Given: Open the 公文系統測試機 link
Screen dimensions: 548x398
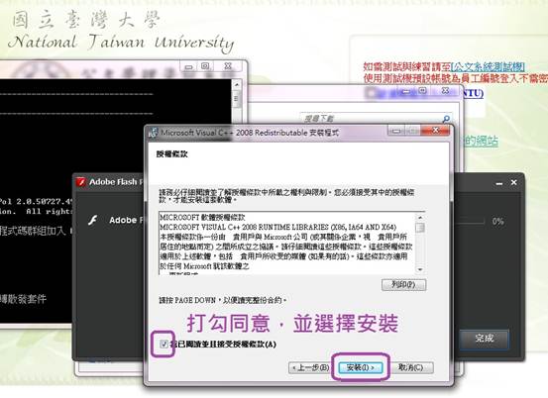Looking at the screenshot, I should click(488, 66).
